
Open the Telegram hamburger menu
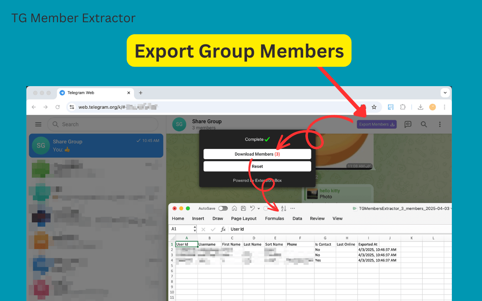coord(38,124)
